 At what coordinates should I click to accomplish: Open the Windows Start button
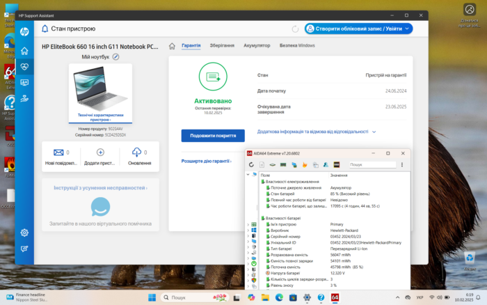(x=152, y=297)
